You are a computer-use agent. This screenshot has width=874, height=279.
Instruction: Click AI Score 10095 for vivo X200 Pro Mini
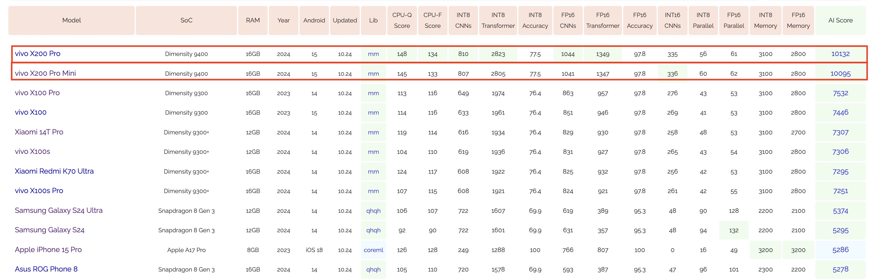click(x=840, y=73)
